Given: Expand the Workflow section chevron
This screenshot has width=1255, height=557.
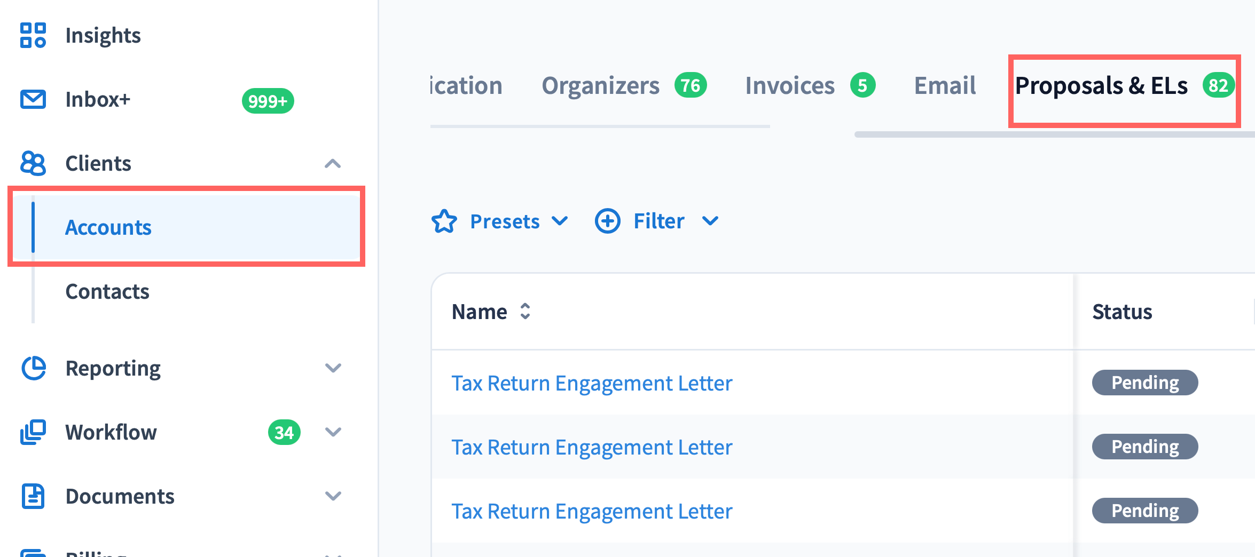Looking at the screenshot, I should [333, 432].
